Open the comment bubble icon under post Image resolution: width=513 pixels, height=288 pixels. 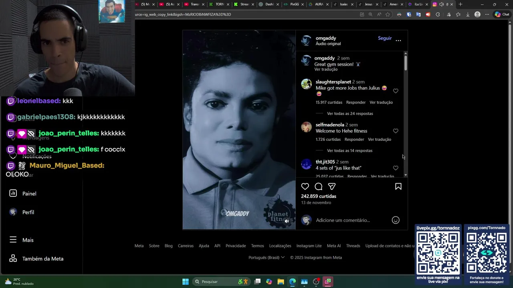(319, 186)
